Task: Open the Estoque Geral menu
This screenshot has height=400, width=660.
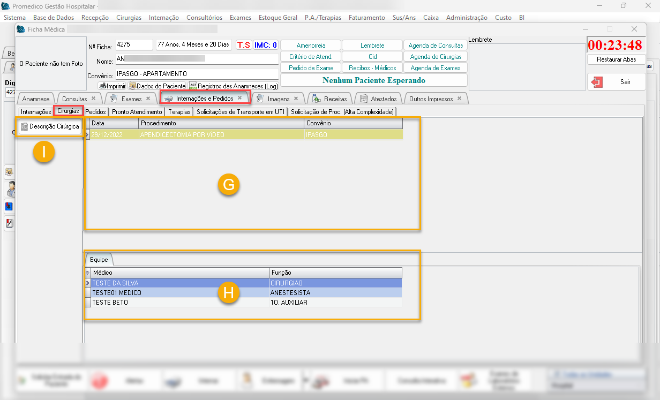Action: [277, 18]
